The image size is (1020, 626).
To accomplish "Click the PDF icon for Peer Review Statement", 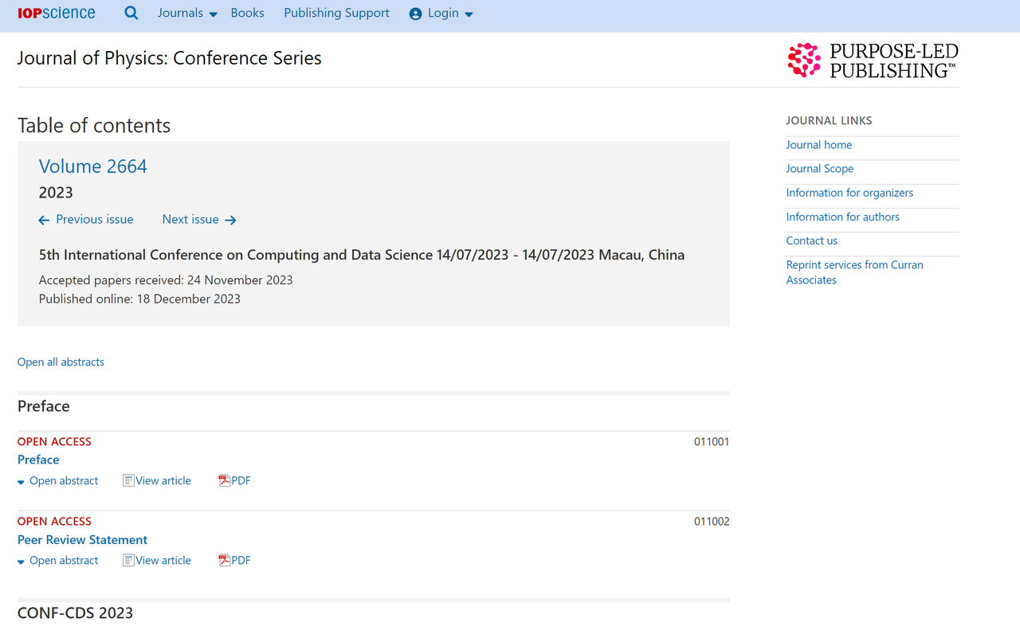I will [225, 560].
